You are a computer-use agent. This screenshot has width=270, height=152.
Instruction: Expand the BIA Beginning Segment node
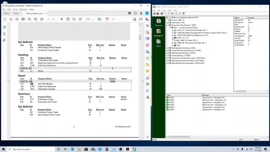(x=173, y=33)
